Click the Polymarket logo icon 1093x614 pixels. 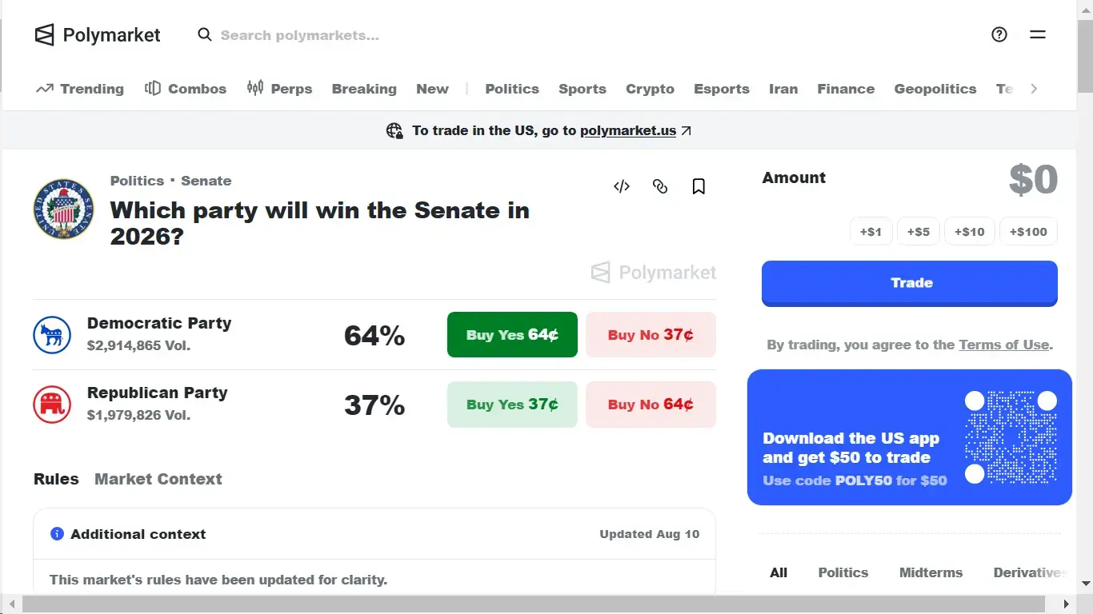click(x=45, y=34)
